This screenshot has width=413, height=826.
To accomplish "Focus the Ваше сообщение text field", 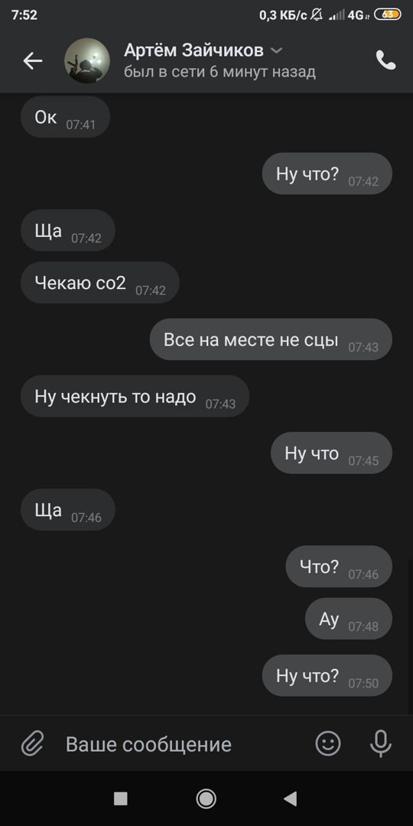I will pyautogui.click(x=179, y=744).
